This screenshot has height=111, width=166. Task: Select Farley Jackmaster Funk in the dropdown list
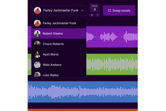(x=59, y=23)
